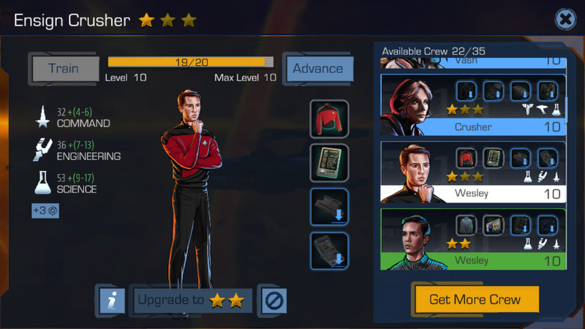Viewport: 585px width, 329px height.
Task: Click the red Starfleet uniform equipment slot
Action: [x=329, y=119]
